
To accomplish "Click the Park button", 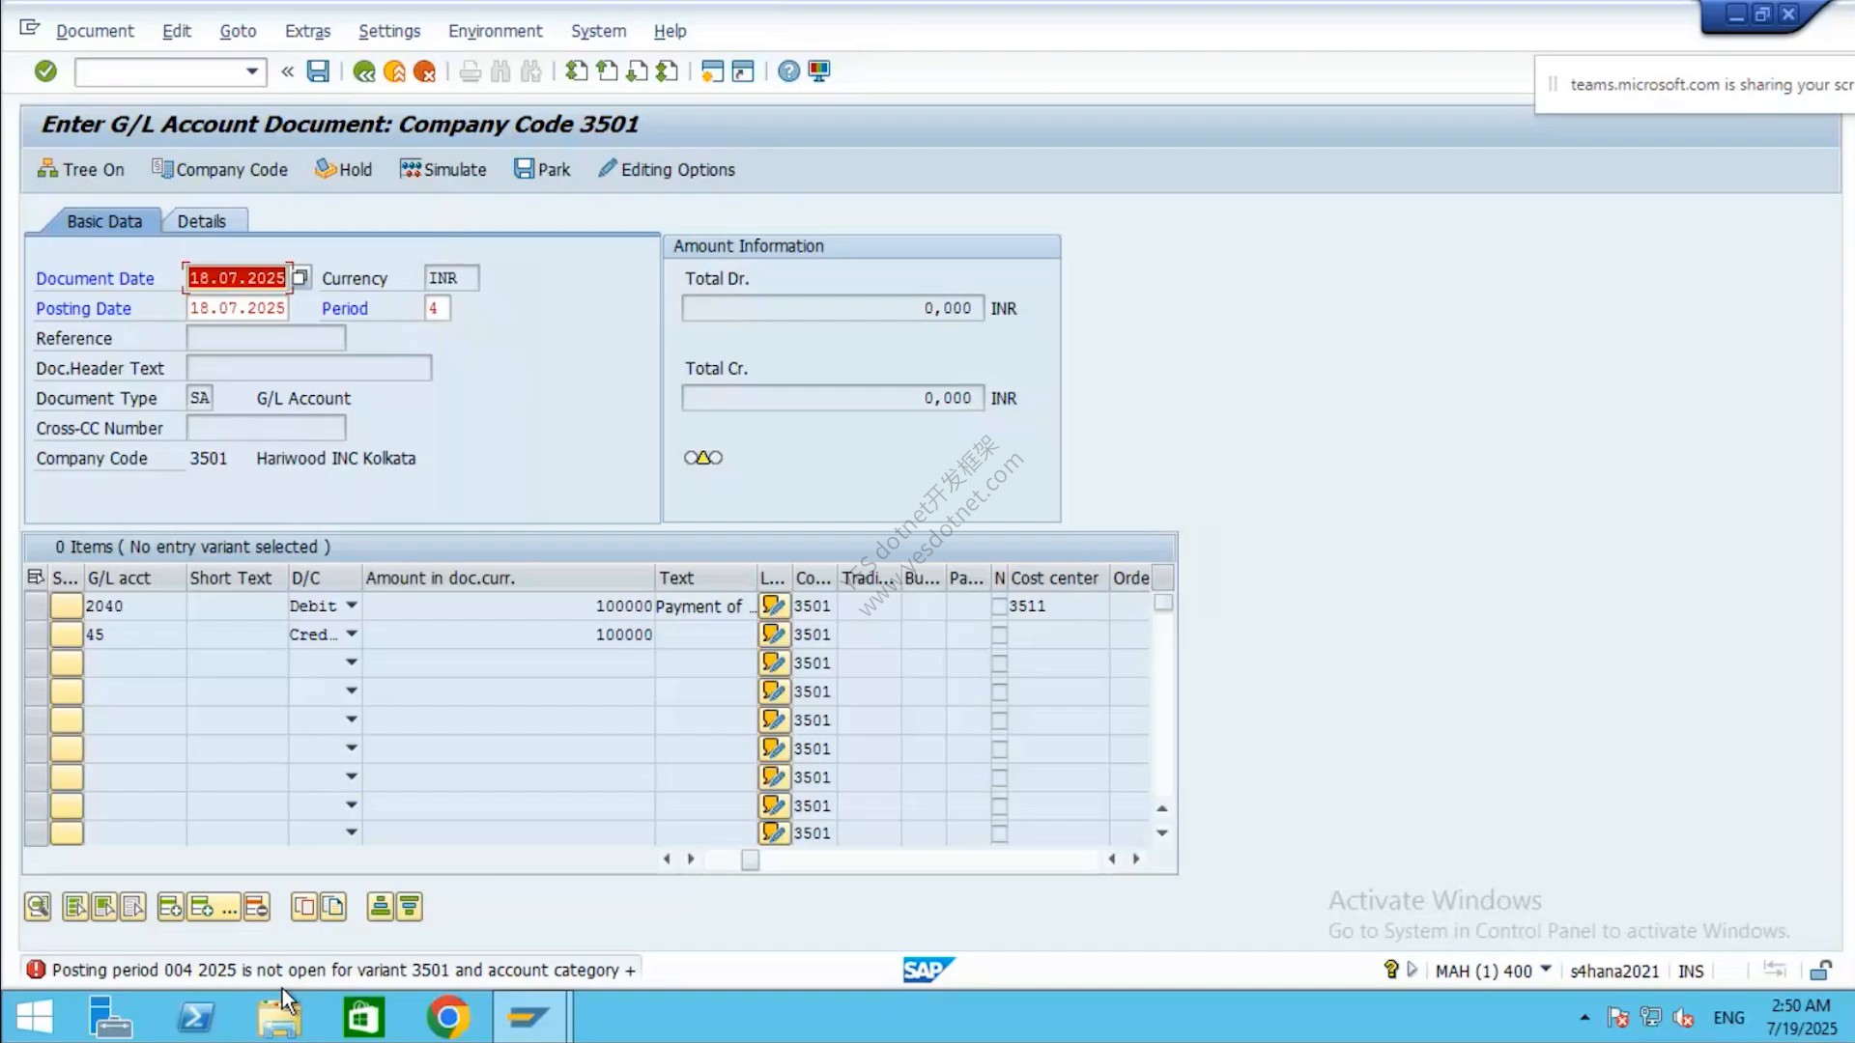I will 542,170.
